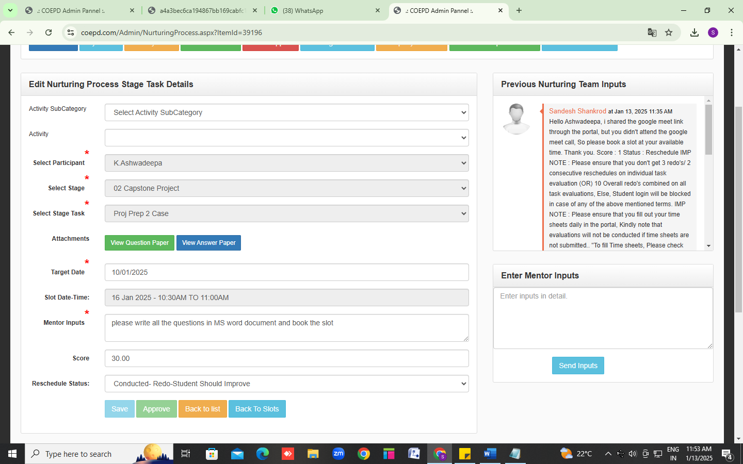Open the Google Translate icon in address bar
The height and width of the screenshot is (464, 743).
point(652,32)
